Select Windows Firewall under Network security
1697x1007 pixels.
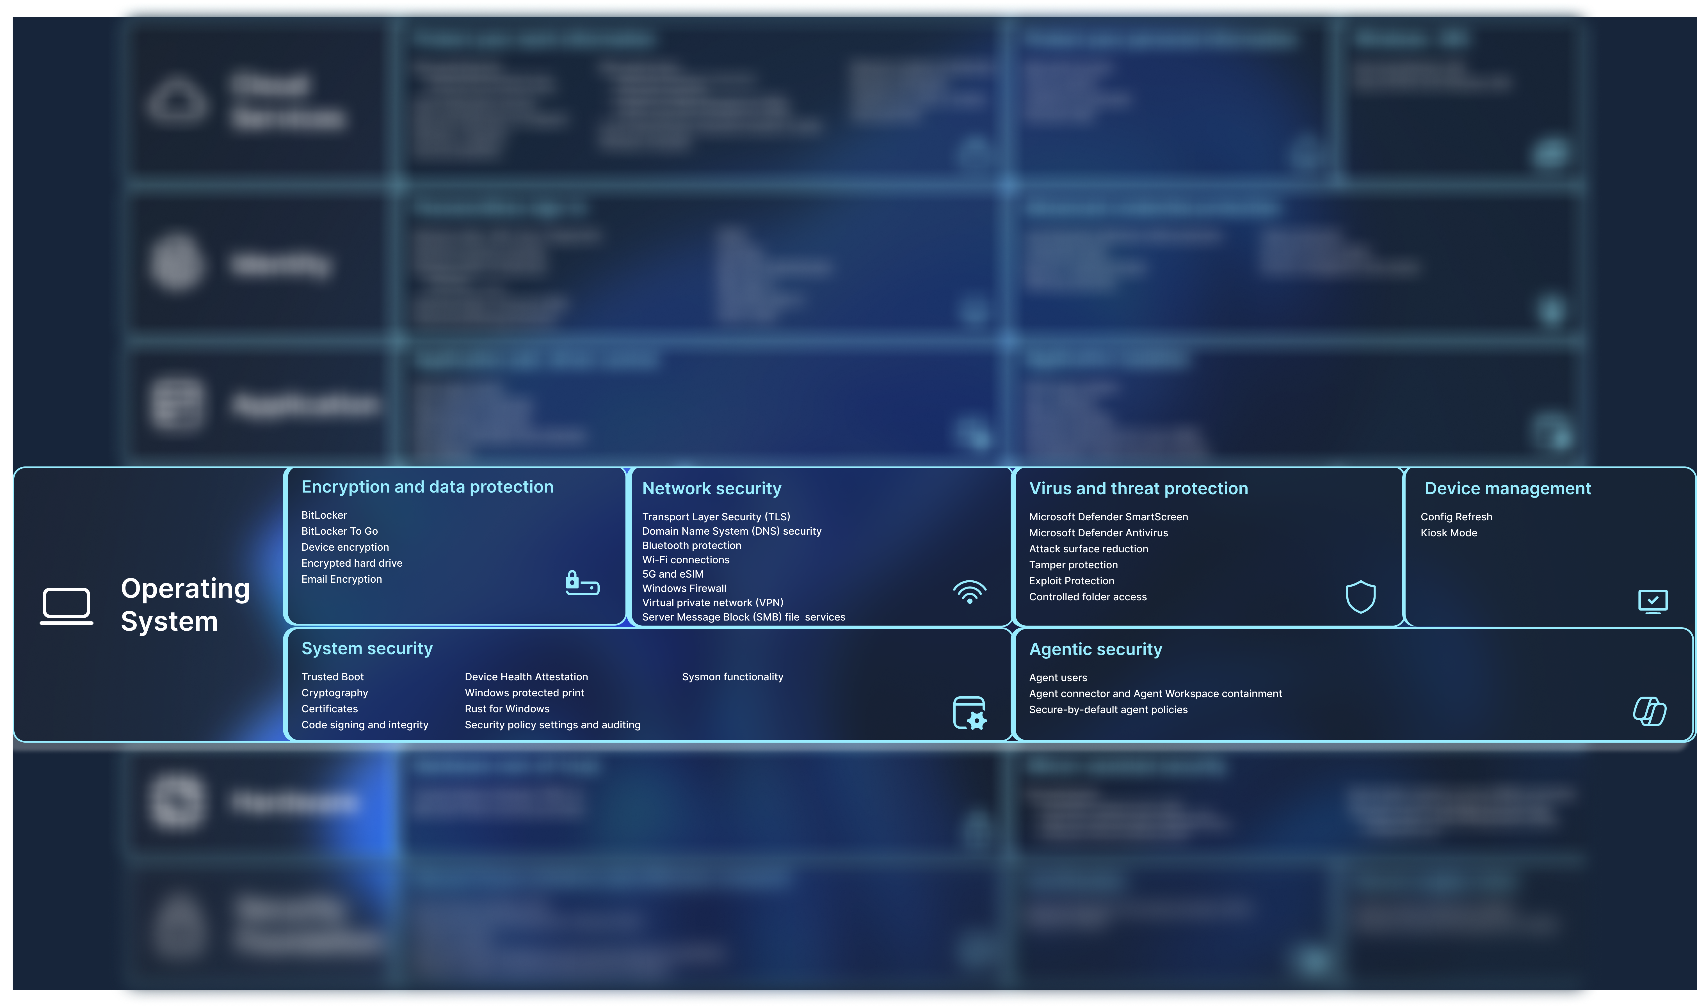pyautogui.click(x=684, y=588)
